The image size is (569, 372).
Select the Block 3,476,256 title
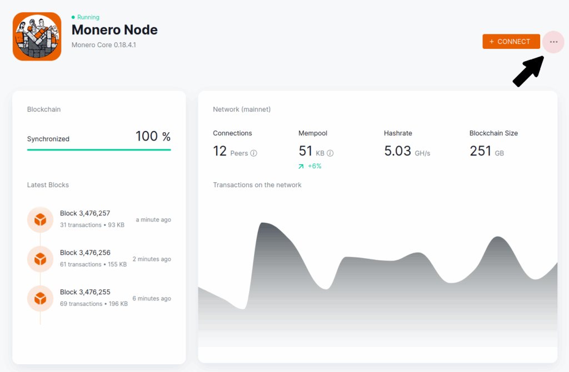[85, 253]
